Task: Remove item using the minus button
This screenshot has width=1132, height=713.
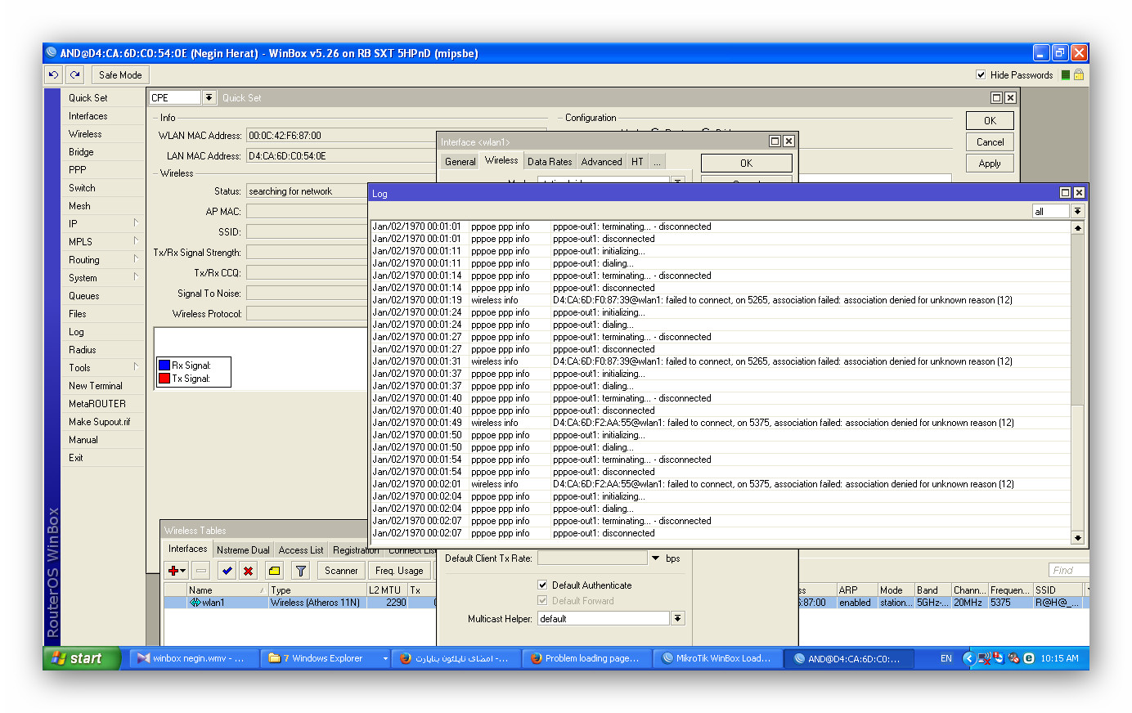Action: 201,571
